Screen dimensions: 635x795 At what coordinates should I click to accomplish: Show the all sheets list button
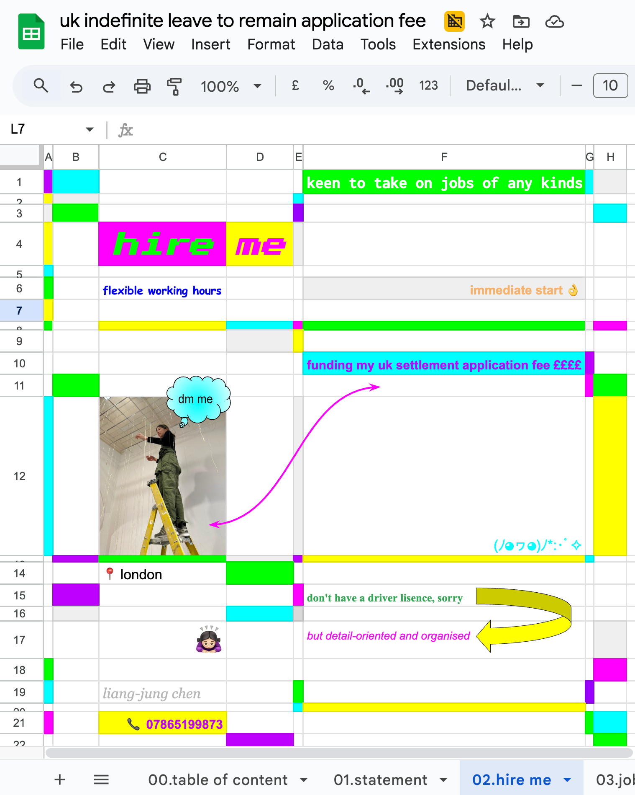pyautogui.click(x=101, y=780)
